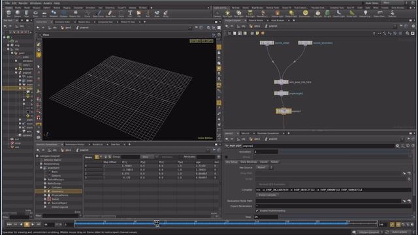Select the Grid shelf tool
This screenshot has height=235, width=418.
coord(44,13)
